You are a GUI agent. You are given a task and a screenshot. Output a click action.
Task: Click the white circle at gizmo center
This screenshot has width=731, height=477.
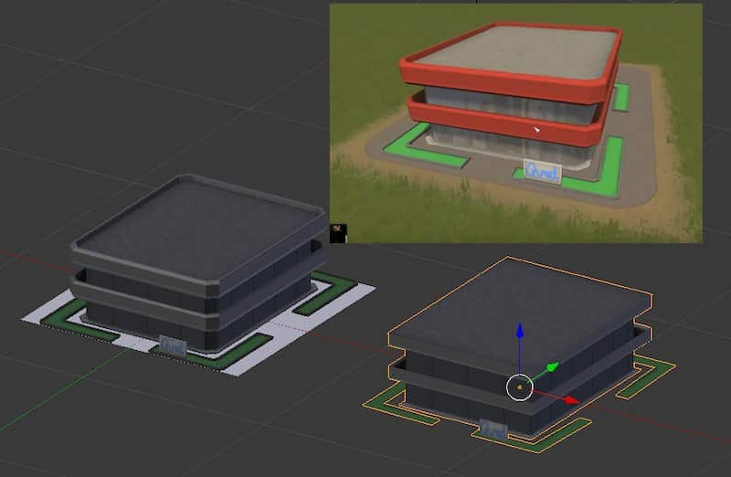tap(518, 387)
